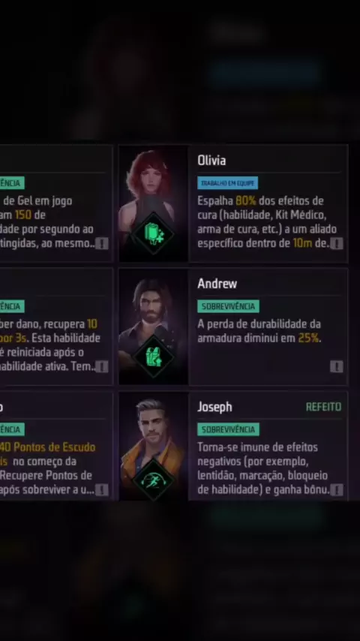Click the 'Trabalho em Equipe' tag on Olivia
The height and width of the screenshot is (641, 360).
pos(227,183)
